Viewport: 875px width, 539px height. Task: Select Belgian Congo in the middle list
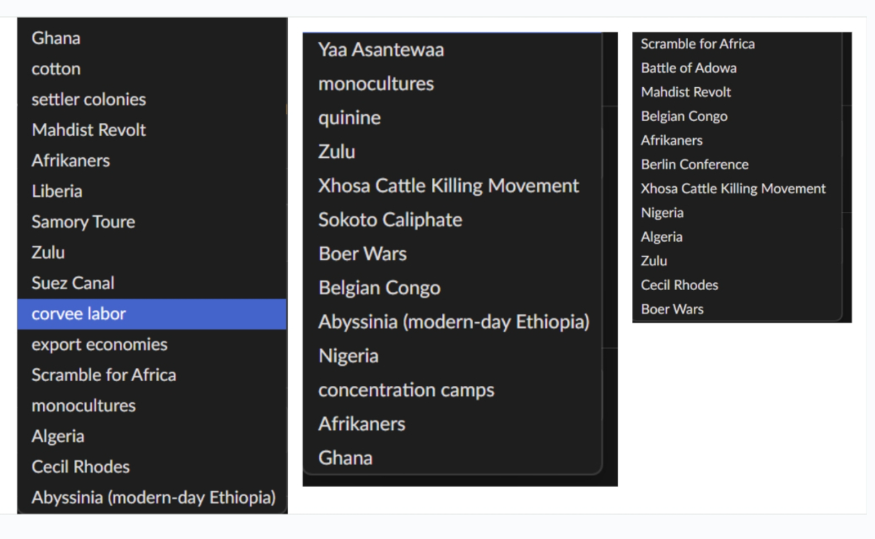tap(452, 288)
